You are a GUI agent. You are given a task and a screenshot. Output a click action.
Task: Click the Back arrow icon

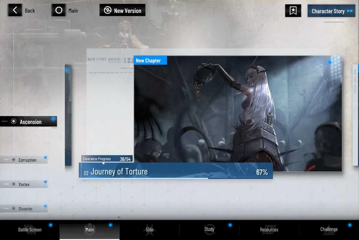15,10
